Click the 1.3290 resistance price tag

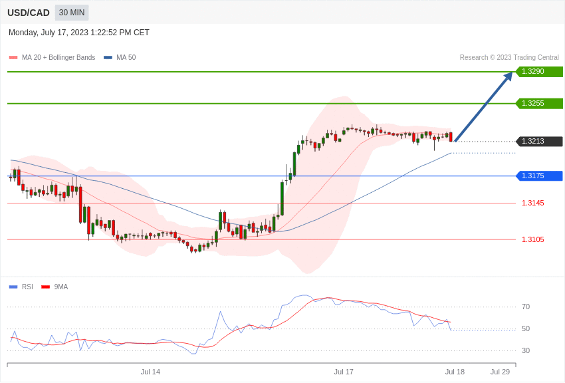540,71
